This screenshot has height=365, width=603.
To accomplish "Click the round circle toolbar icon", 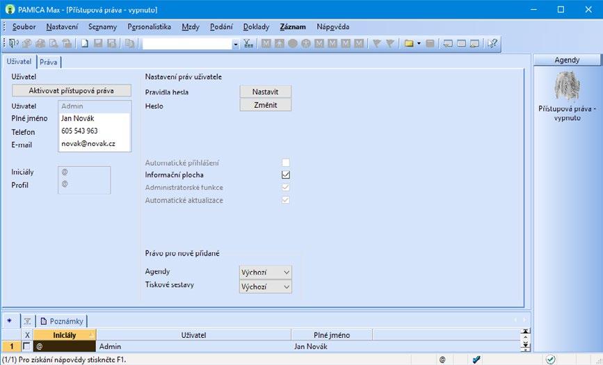I will click(293, 44).
